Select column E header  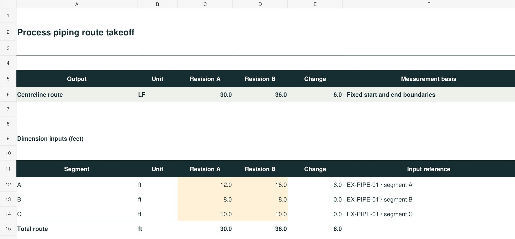[x=315, y=4]
